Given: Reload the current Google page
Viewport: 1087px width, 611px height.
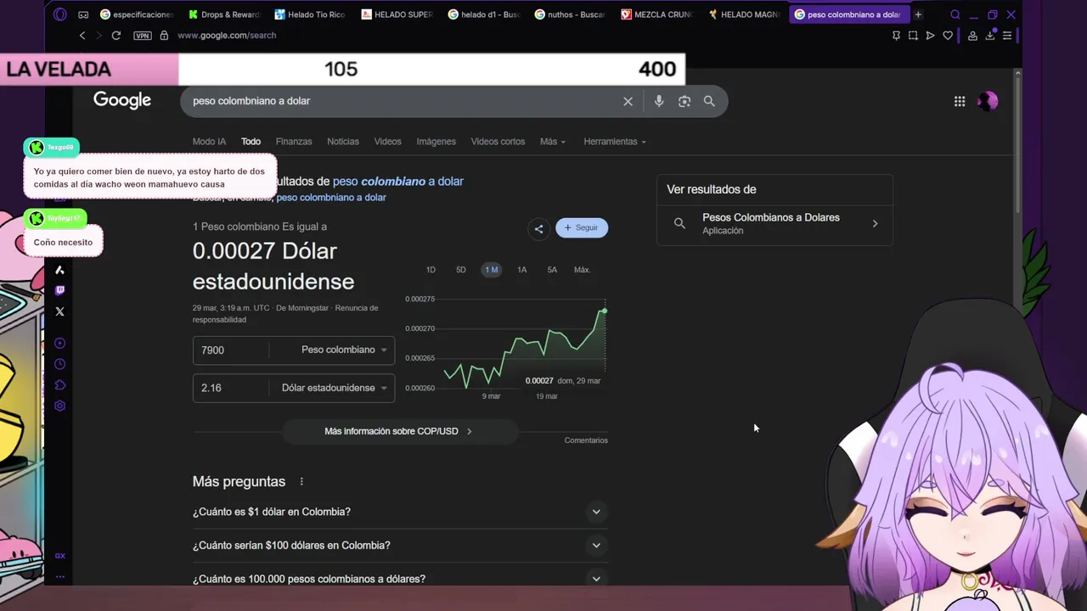Looking at the screenshot, I should pos(116,35).
